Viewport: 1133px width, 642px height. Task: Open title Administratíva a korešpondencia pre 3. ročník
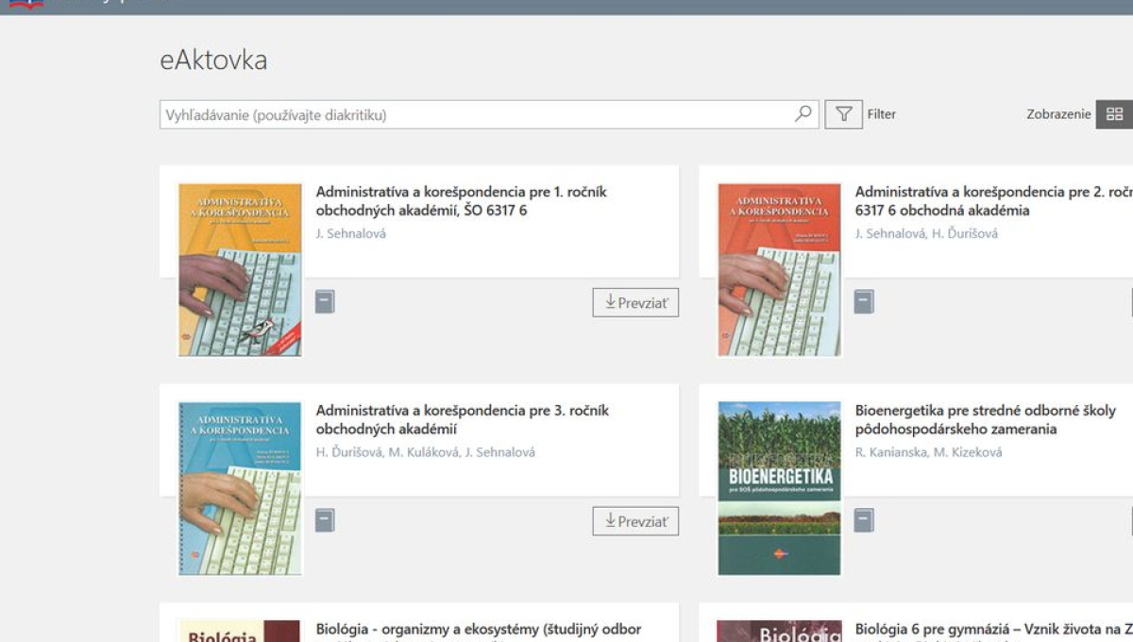462,420
